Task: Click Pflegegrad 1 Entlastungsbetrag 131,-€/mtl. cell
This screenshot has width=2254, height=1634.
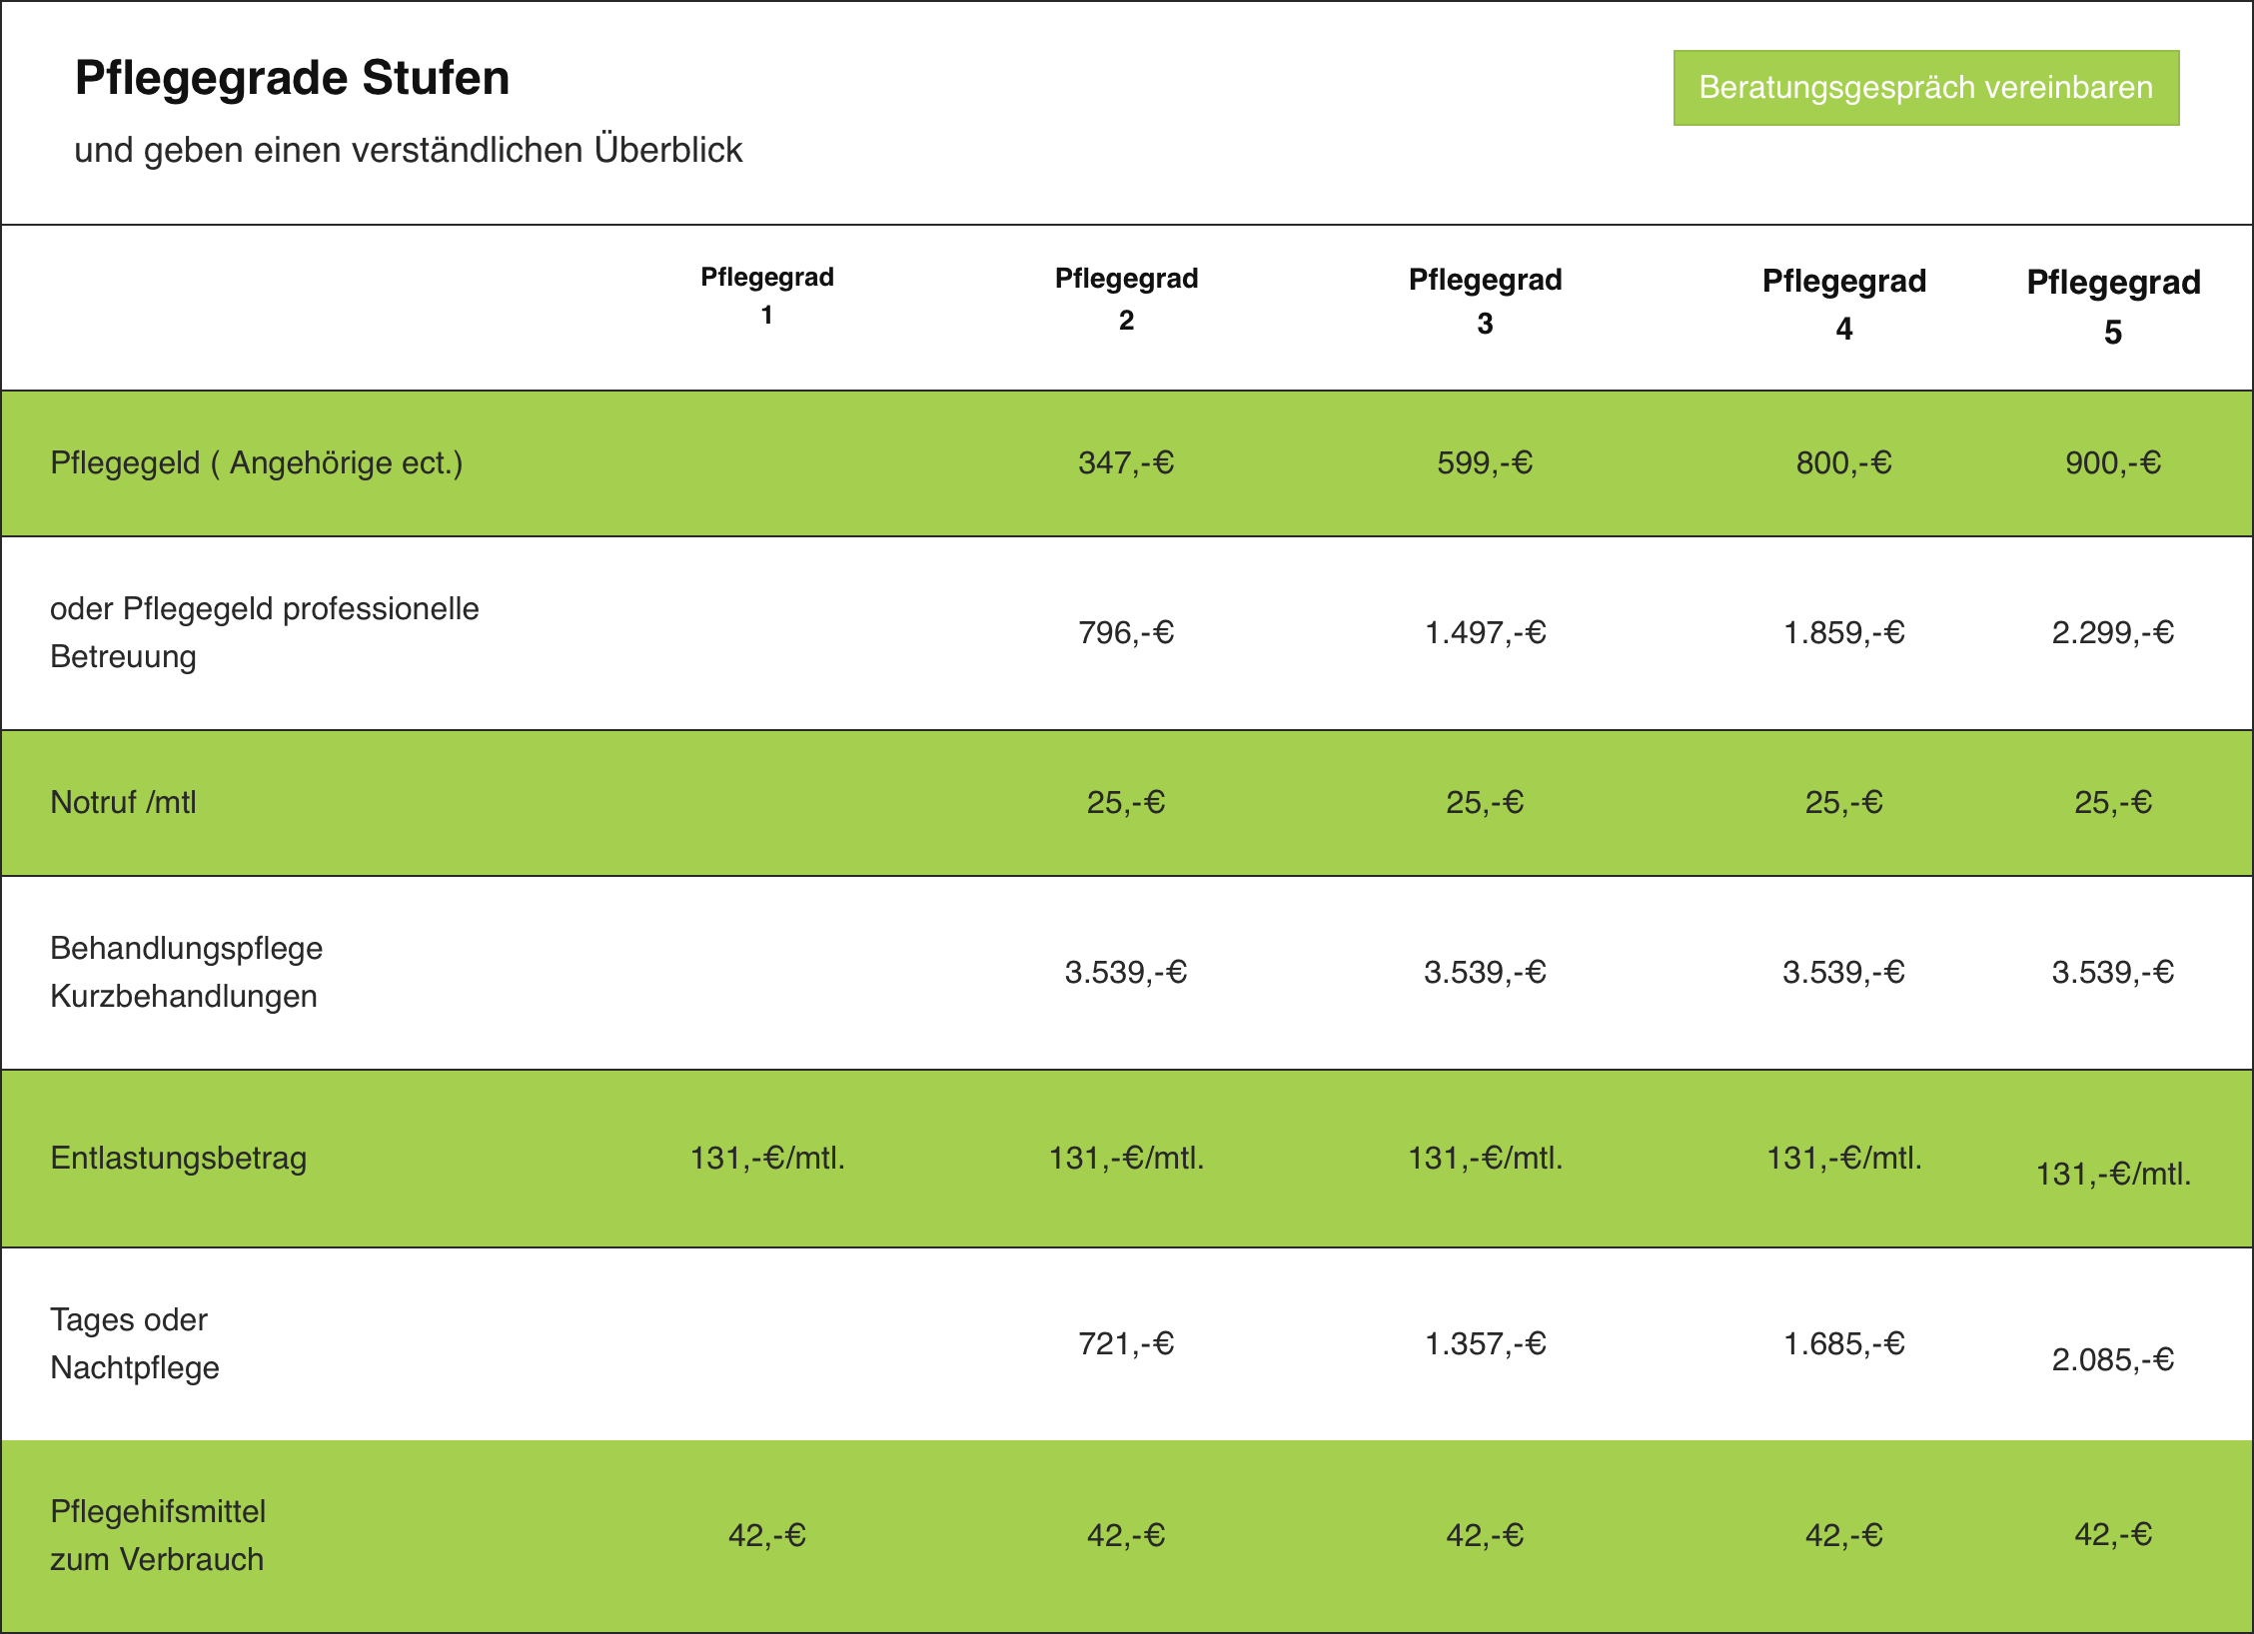Action: click(766, 1159)
